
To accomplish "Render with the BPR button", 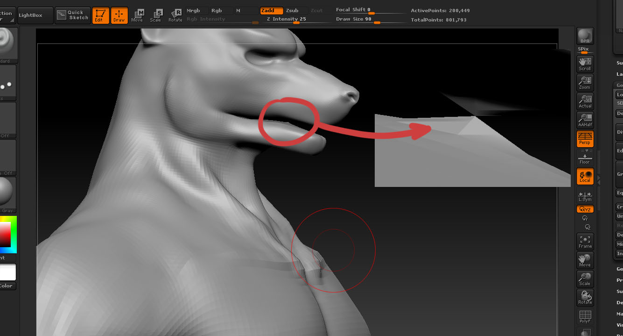I will [x=585, y=36].
